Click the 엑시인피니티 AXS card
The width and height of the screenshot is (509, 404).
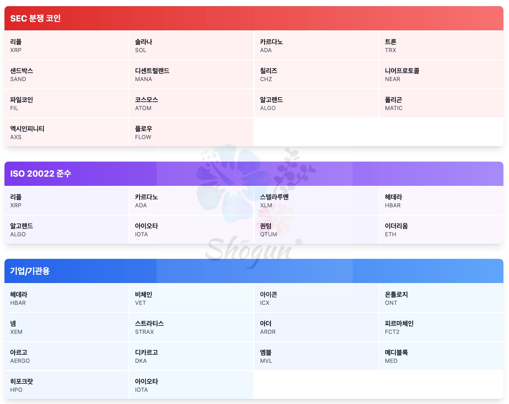tap(66, 132)
